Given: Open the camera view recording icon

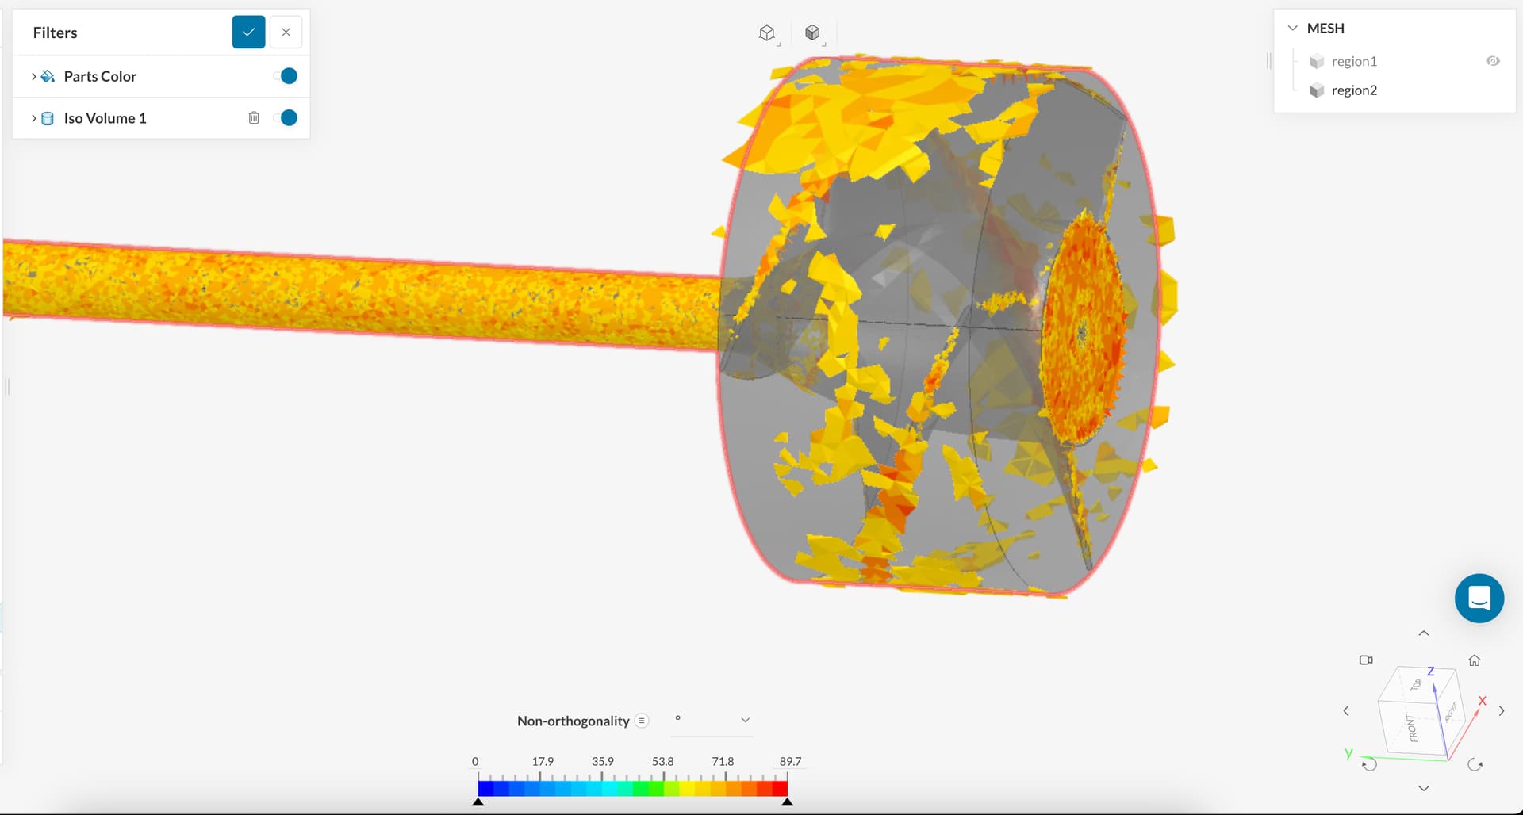Looking at the screenshot, I should point(1368,659).
